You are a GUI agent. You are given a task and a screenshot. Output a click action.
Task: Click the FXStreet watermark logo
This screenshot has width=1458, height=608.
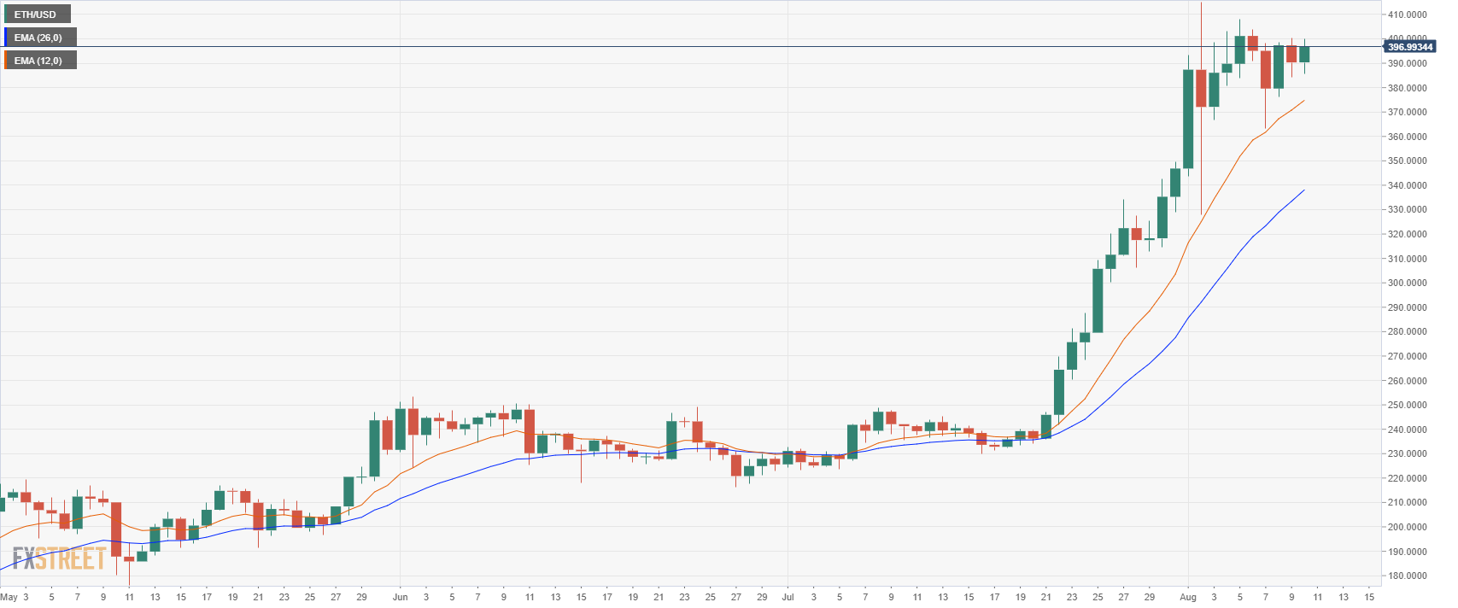59,559
